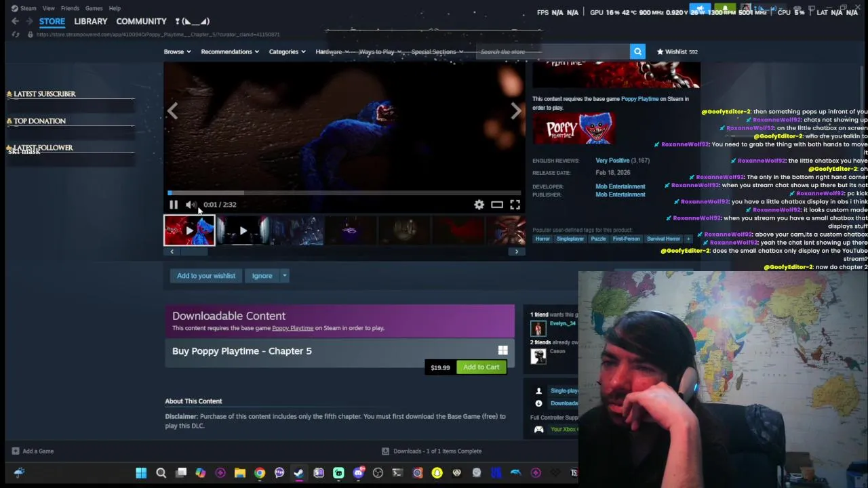The width and height of the screenshot is (868, 488).
Task: Expand the Categories dropdown
Action: click(287, 52)
